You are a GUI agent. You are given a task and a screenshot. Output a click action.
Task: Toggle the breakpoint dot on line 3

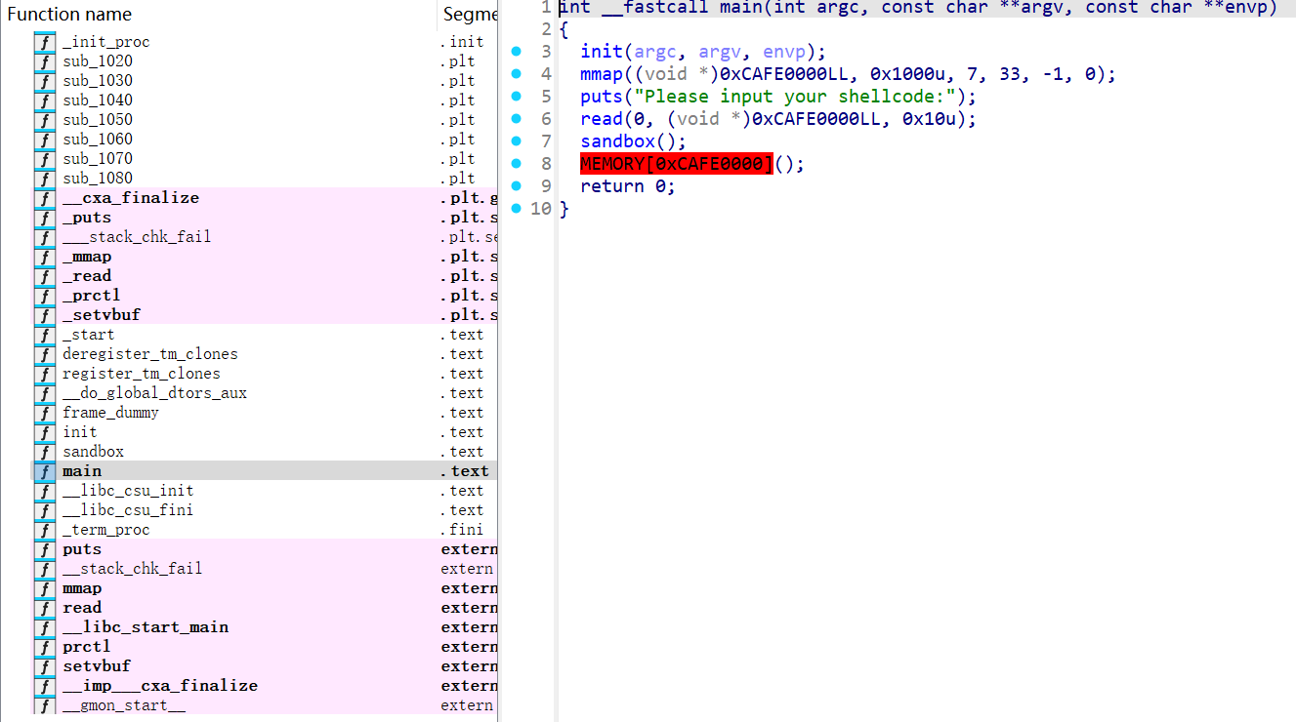pyautogui.click(x=516, y=51)
